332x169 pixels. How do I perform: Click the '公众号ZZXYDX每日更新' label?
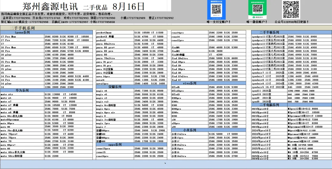pos(291,22)
